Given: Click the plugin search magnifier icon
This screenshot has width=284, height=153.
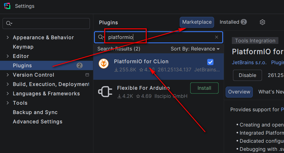Looking at the screenshot, I should [101, 37].
